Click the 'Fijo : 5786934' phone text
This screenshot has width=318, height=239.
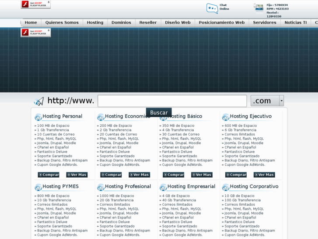pos(277,5)
